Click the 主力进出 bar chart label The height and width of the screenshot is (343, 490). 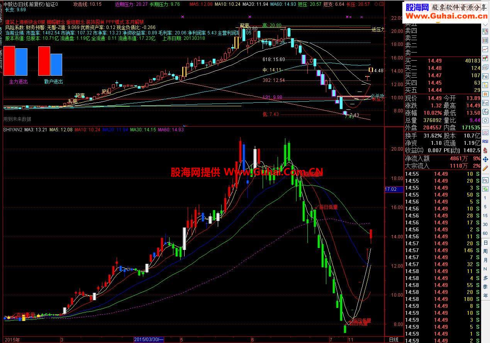19,82
